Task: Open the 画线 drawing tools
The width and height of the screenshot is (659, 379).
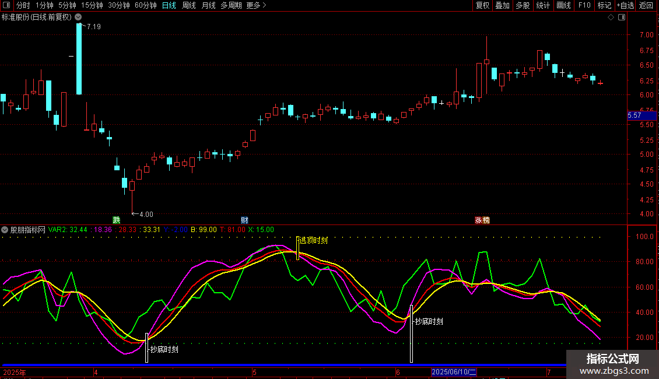Action: tap(563, 5)
